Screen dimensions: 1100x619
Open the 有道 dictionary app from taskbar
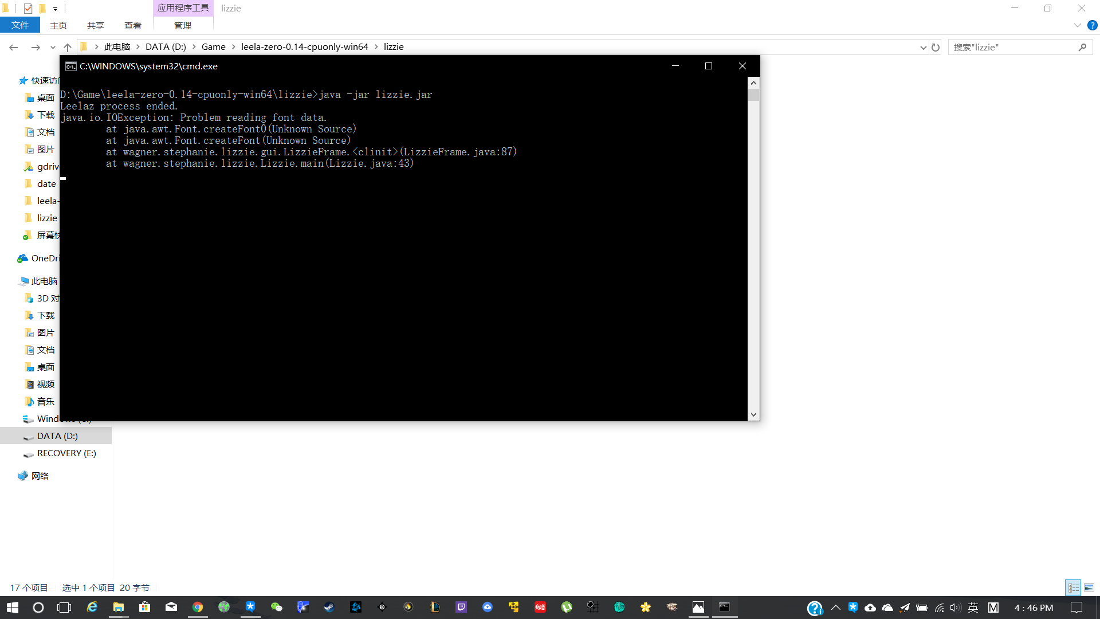(540, 607)
